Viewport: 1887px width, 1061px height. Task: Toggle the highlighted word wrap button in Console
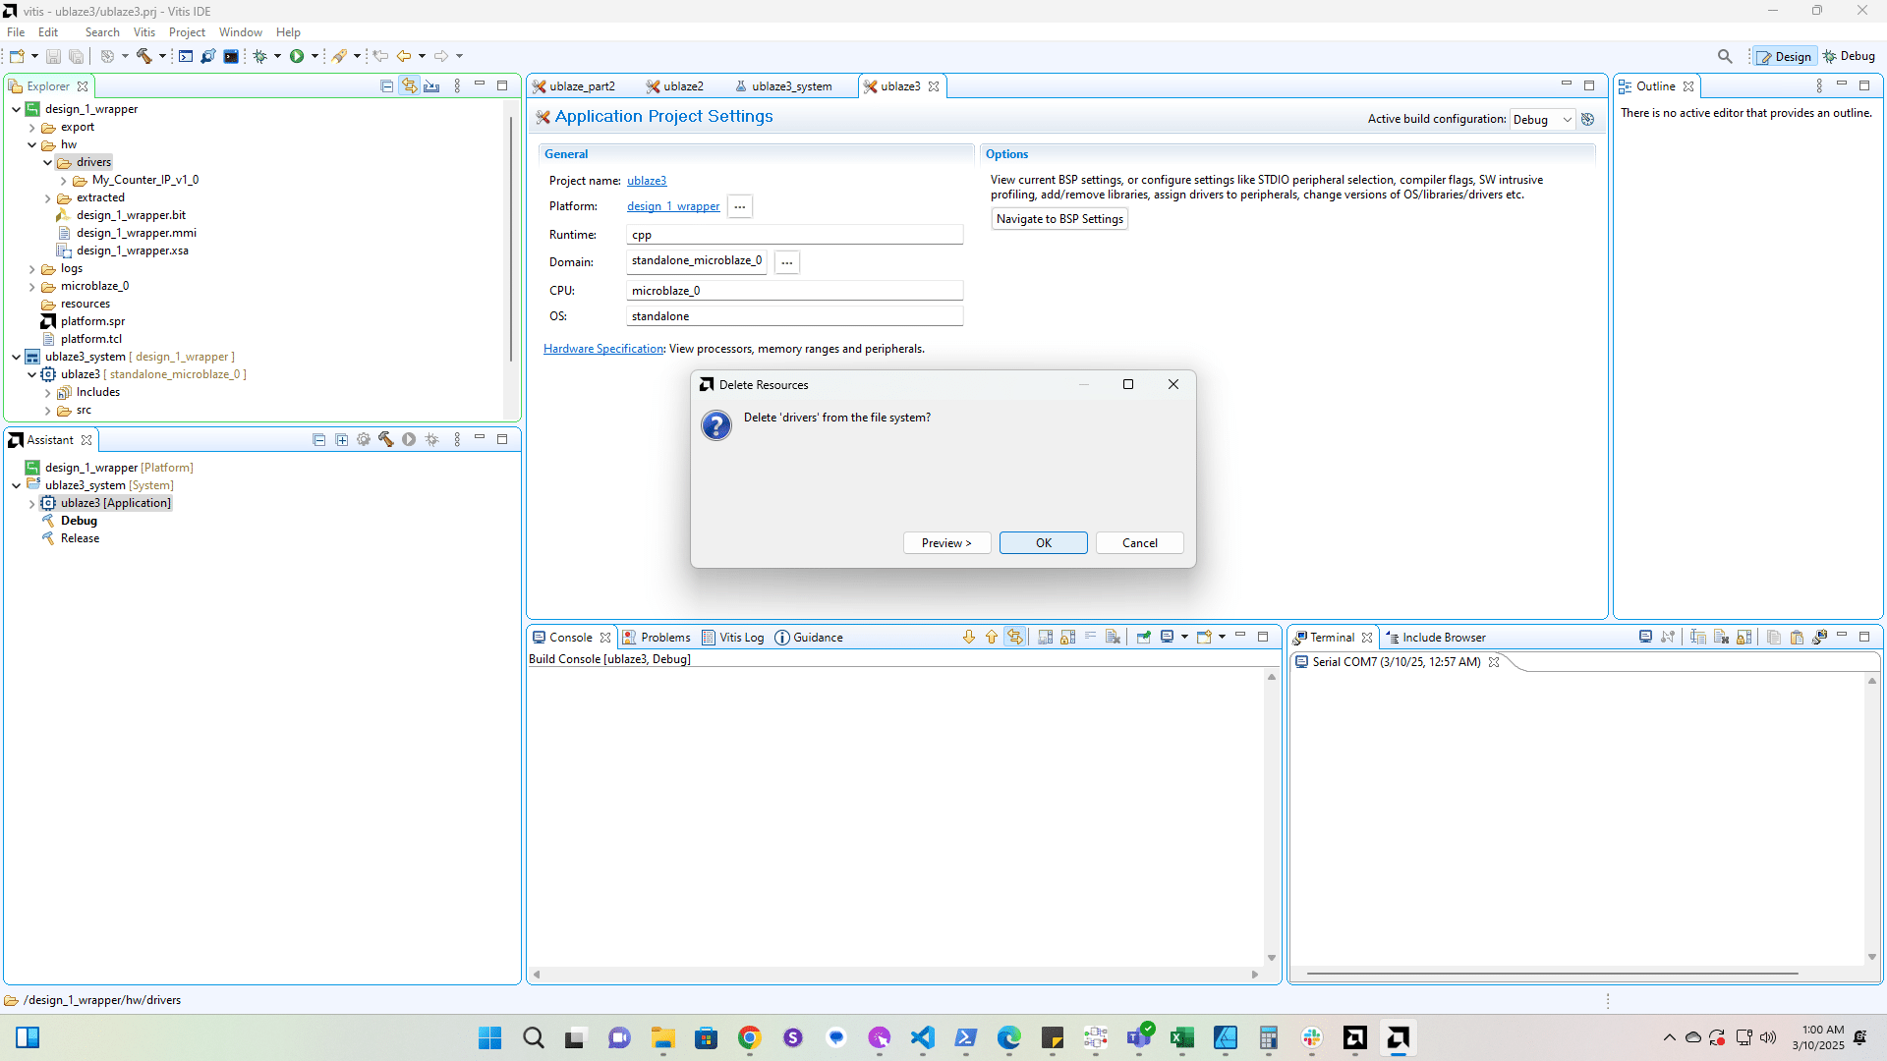(x=1014, y=638)
